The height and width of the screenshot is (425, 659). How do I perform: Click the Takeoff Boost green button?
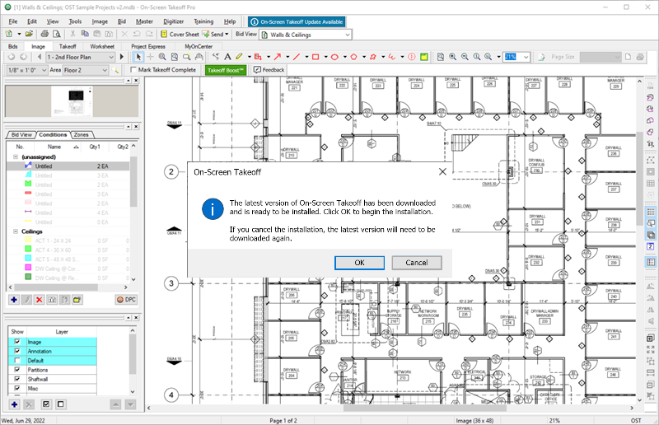pos(226,70)
